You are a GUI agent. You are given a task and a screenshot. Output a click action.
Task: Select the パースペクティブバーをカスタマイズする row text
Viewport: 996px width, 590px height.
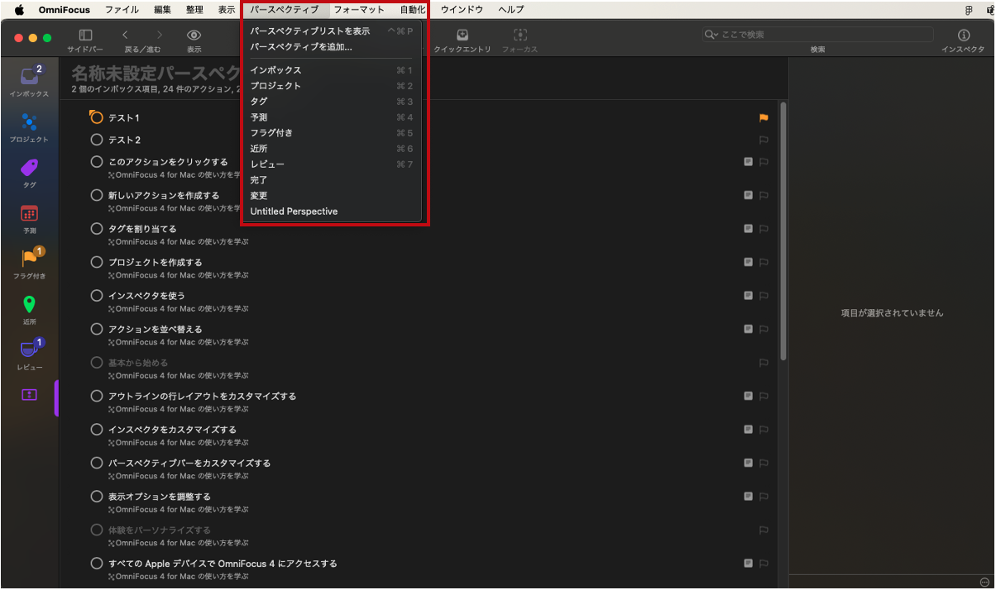(x=189, y=463)
